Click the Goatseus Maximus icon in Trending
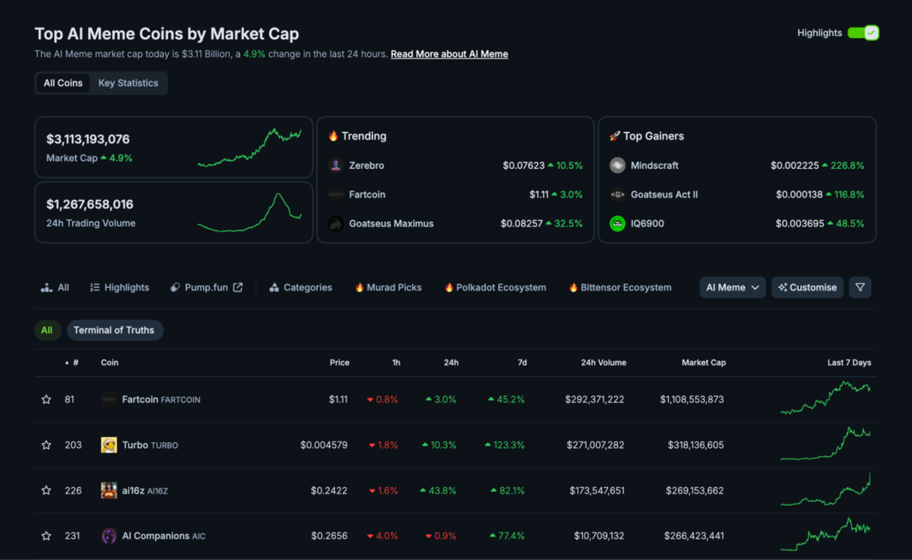Image resolution: width=912 pixels, height=560 pixels. point(336,223)
